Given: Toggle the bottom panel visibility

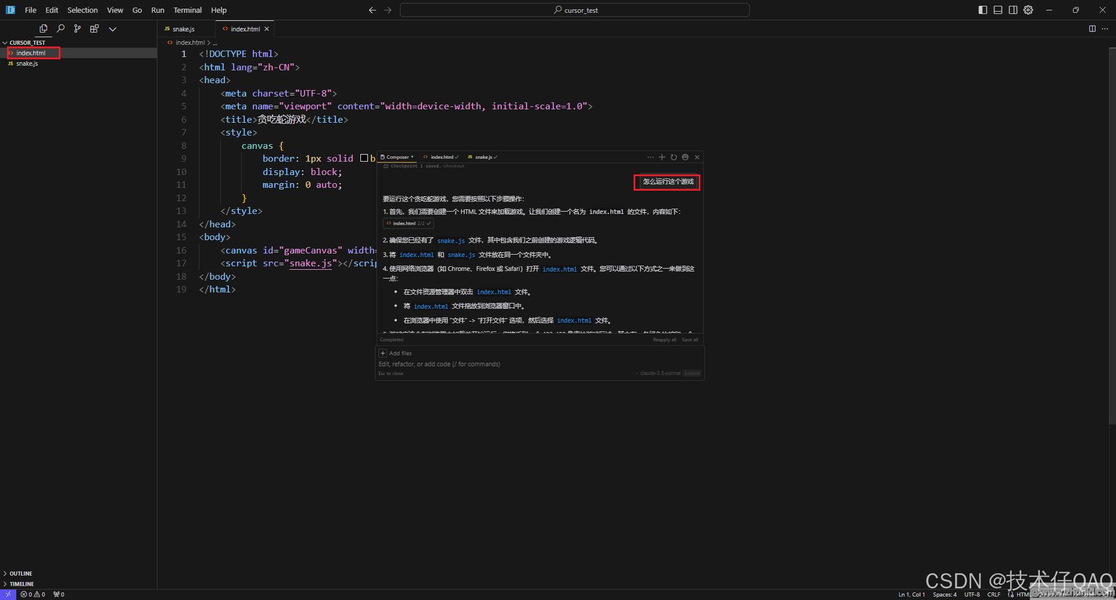Looking at the screenshot, I should [x=997, y=10].
